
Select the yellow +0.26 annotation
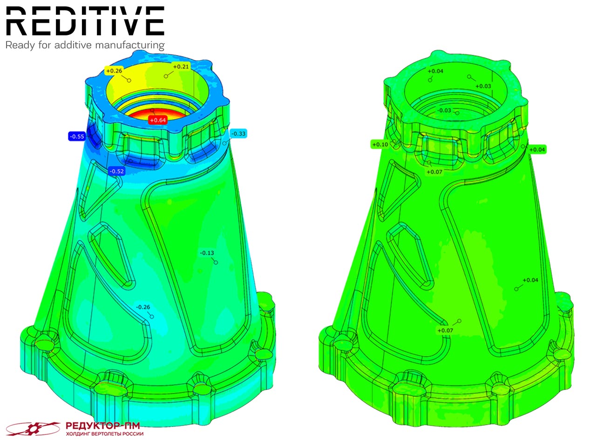114,71
